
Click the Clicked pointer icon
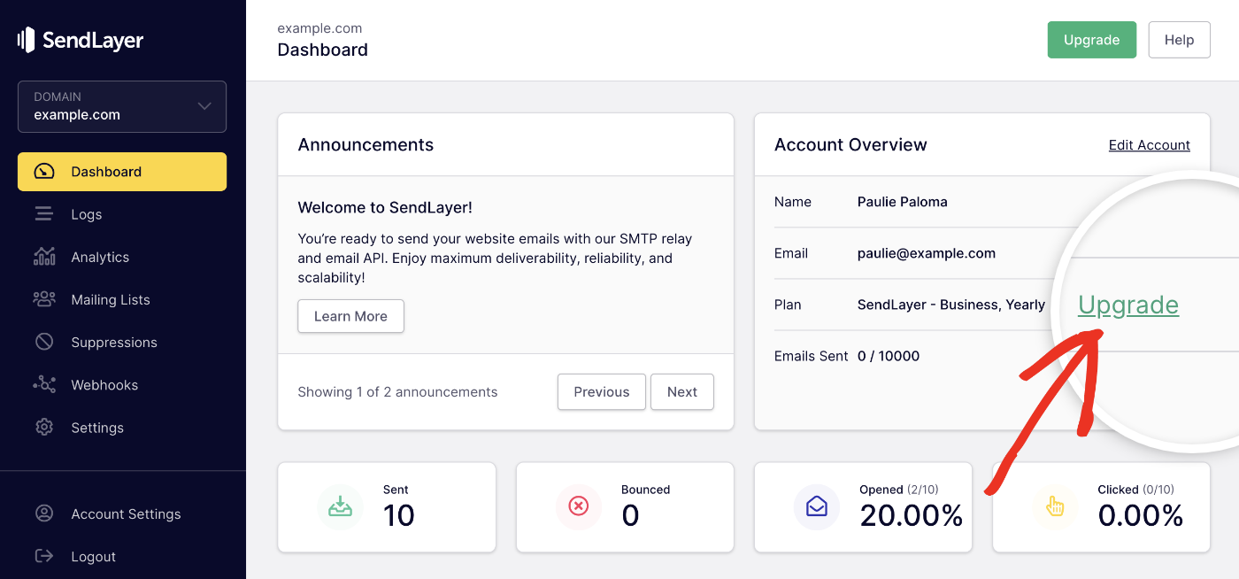1055,506
